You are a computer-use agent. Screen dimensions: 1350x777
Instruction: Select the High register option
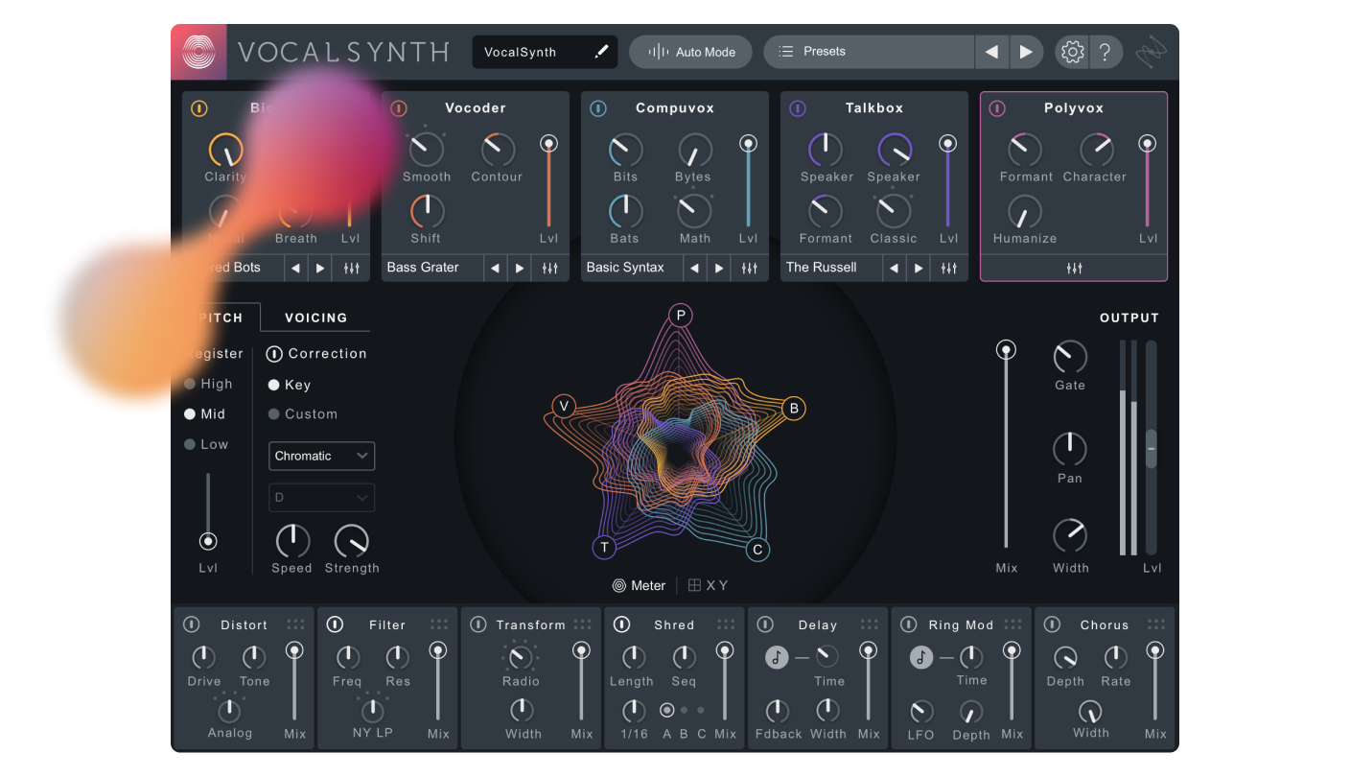point(209,384)
